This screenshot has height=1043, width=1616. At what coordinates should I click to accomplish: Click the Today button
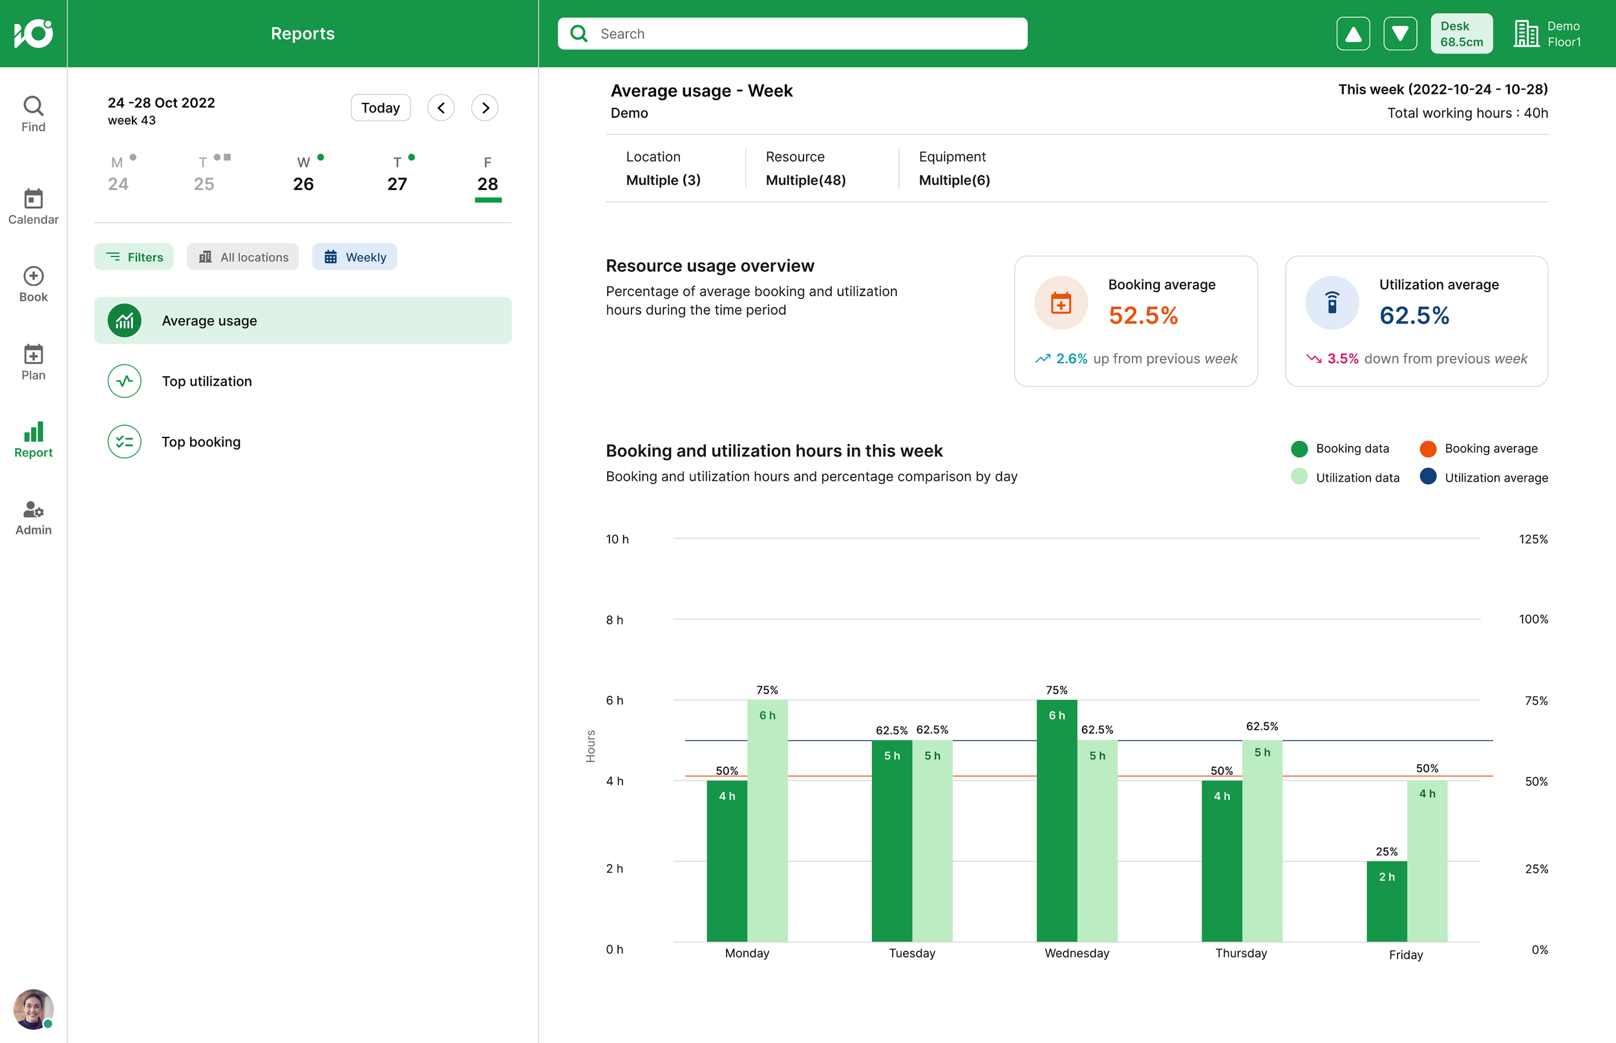381,108
